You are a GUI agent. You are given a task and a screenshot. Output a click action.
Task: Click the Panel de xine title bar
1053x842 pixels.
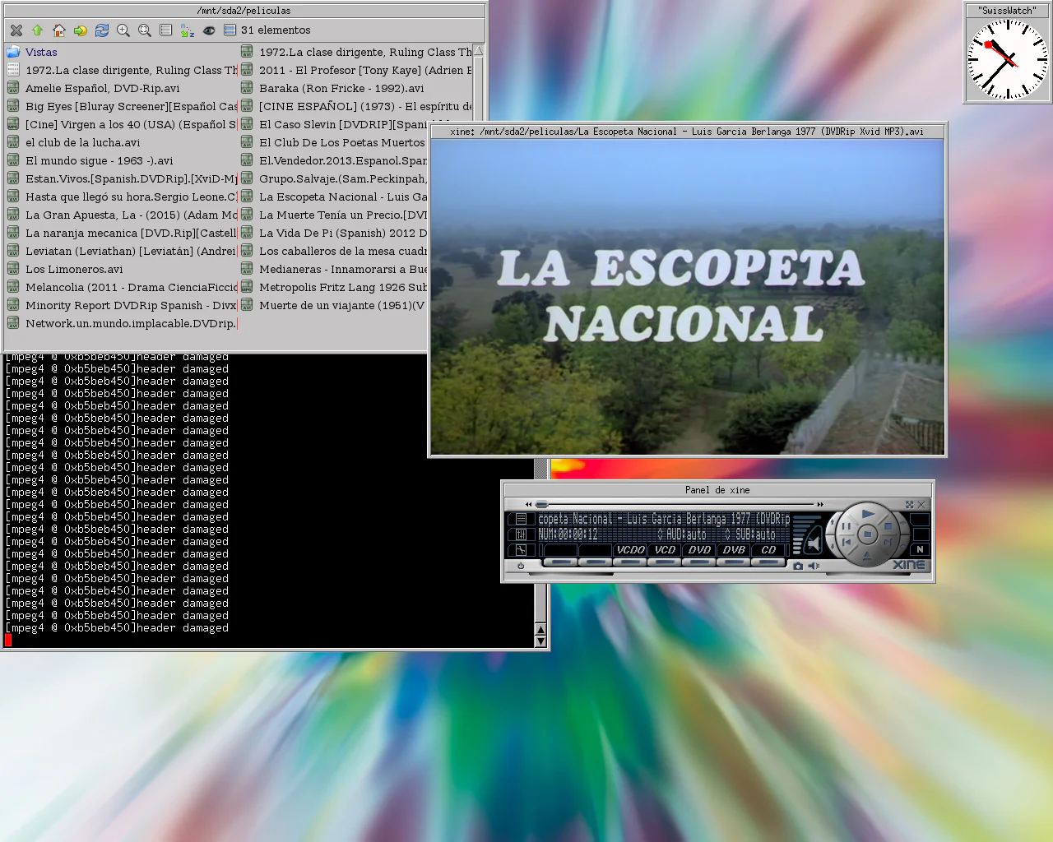[717, 490]
